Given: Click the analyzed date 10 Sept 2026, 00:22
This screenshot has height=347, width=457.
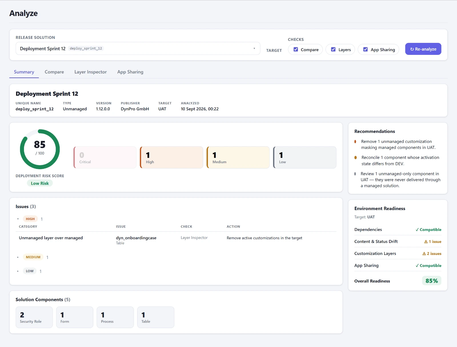Looking at the screenshot, I should pos(200,109).
